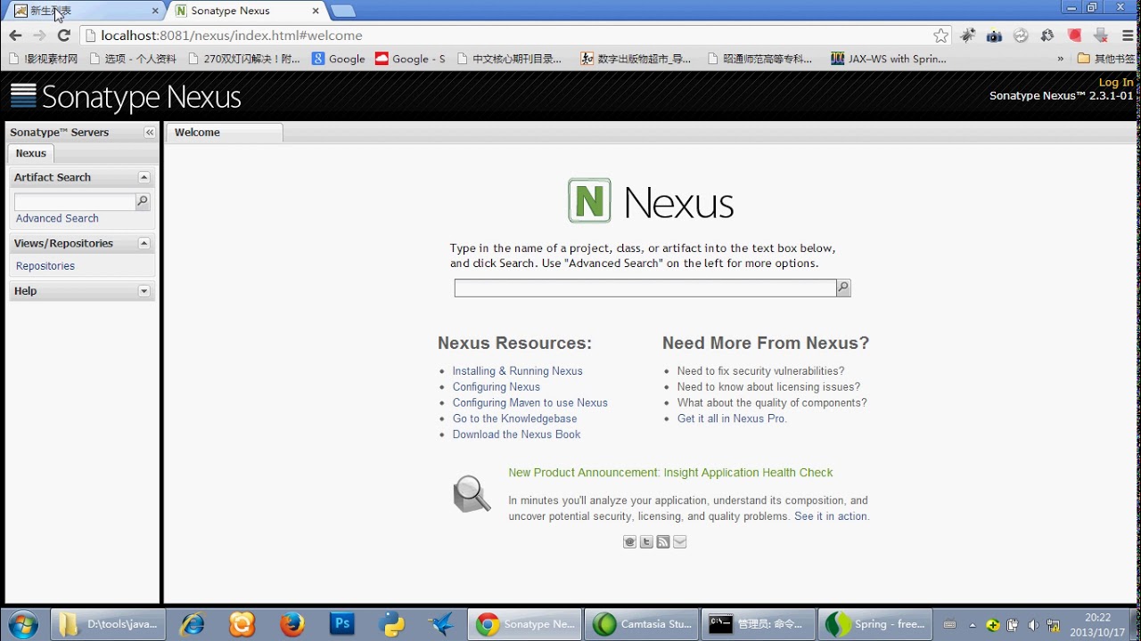Focus the main welcome search text box
This screenshot has width=1141, height=641.
coord(644,288)
